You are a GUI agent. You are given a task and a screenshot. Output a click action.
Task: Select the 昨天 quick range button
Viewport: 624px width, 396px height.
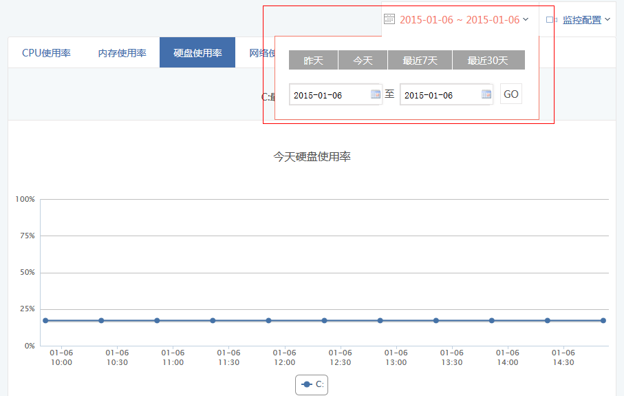(x=313, y=60)
